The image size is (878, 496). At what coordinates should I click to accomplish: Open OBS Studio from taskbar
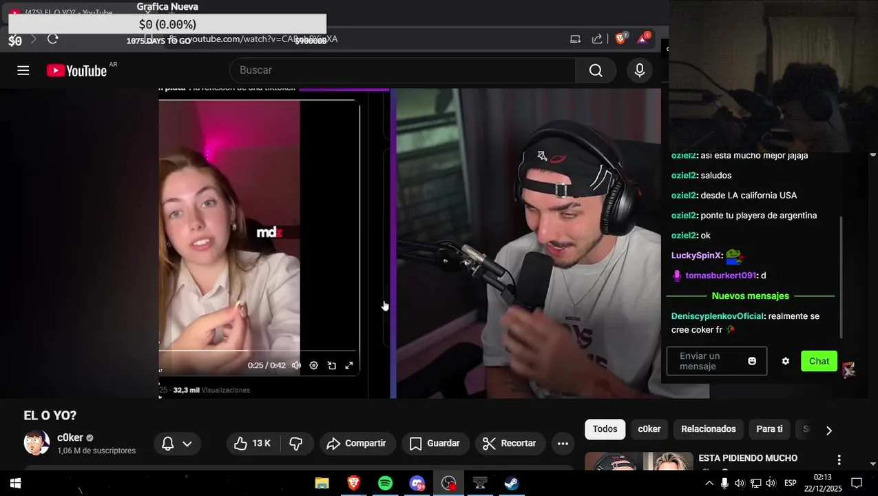coord(449,484)
